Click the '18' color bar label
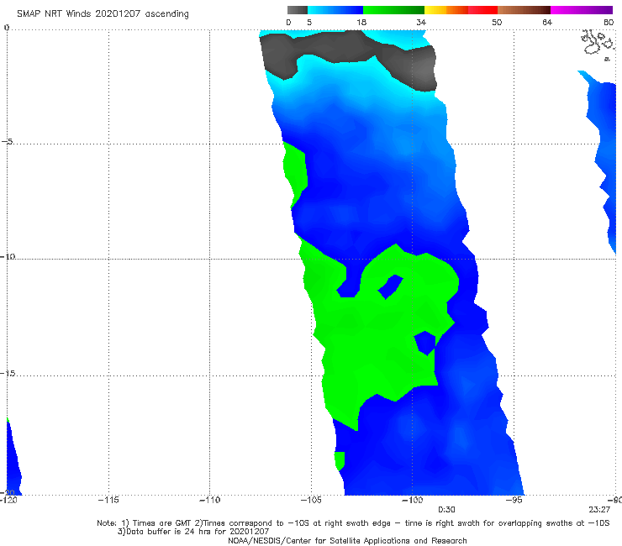Viewport: 622px width, 546px height. coord(361,22)
